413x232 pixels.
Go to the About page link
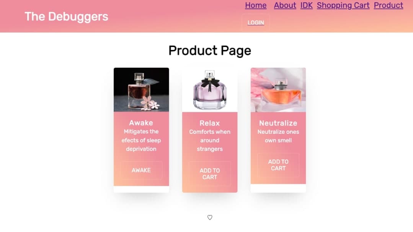[x=285, y=5]
